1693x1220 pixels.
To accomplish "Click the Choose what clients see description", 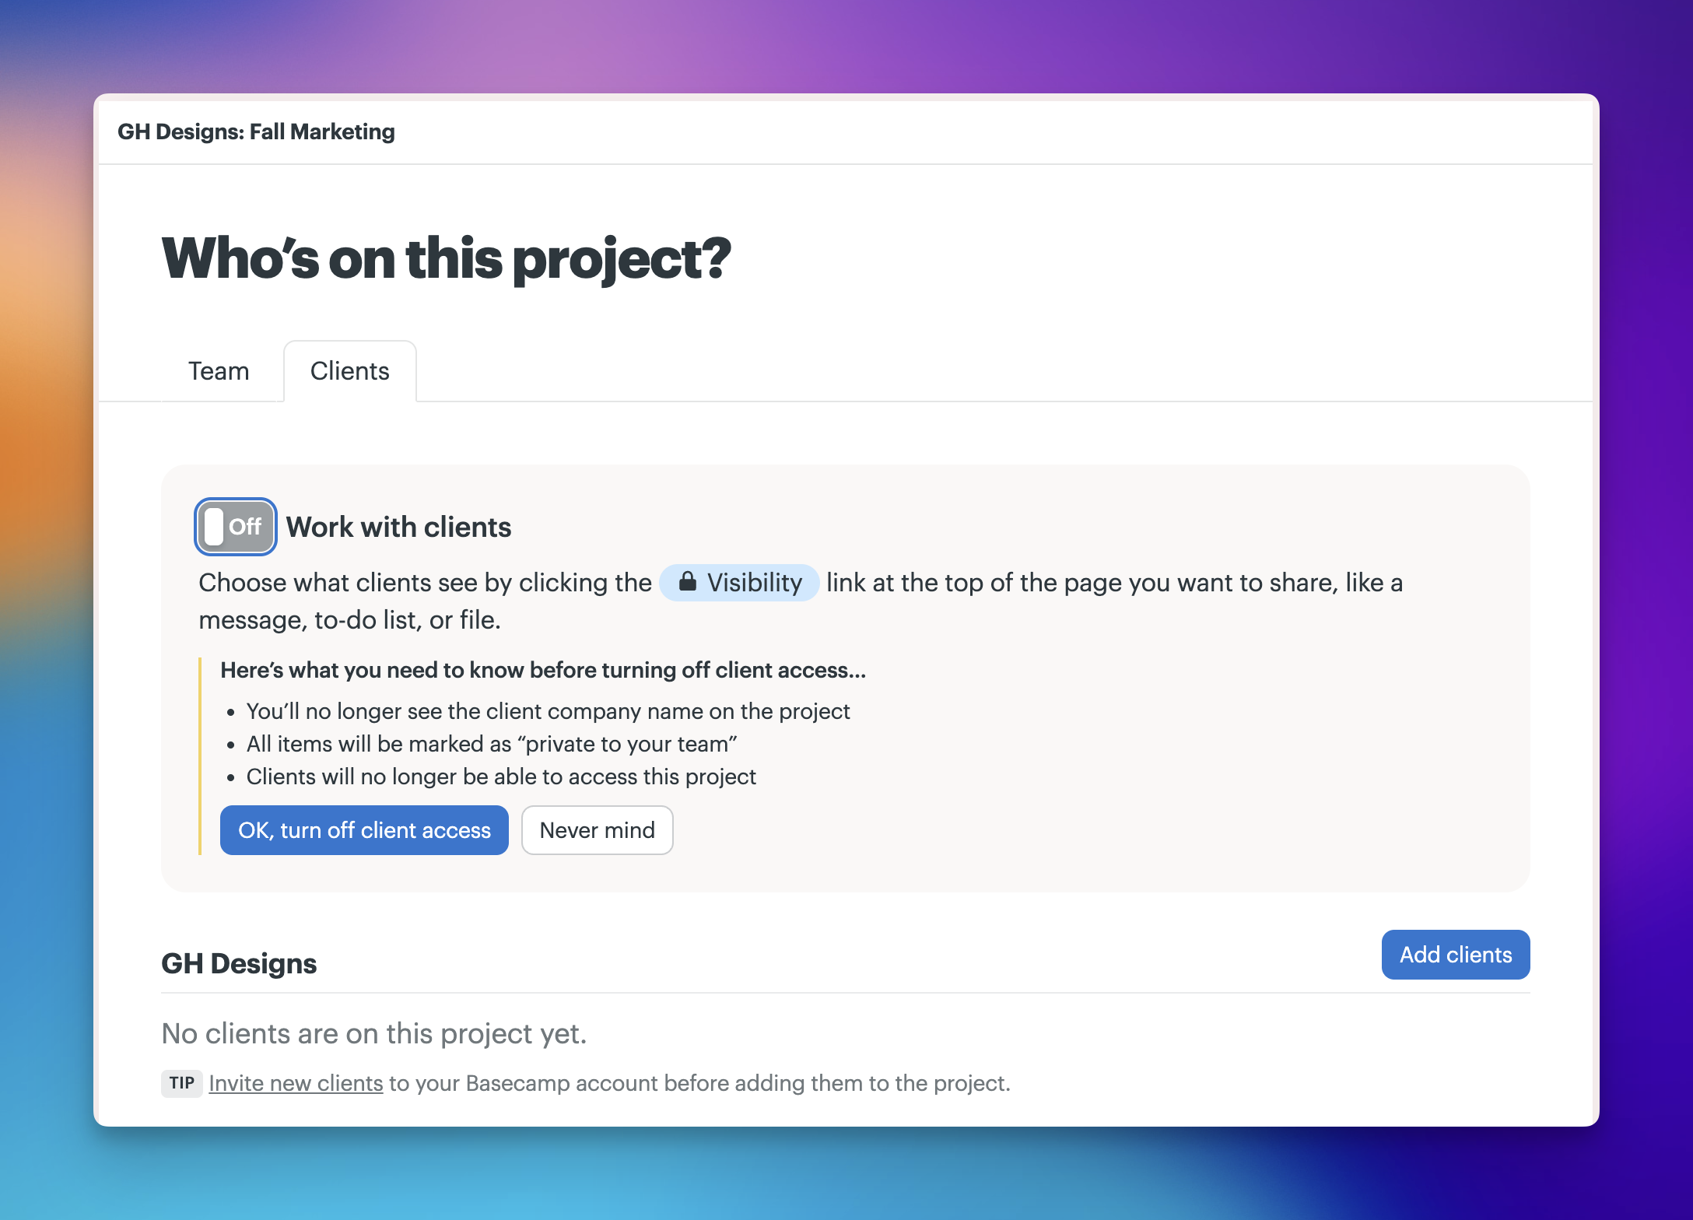I will pos(801,601).
